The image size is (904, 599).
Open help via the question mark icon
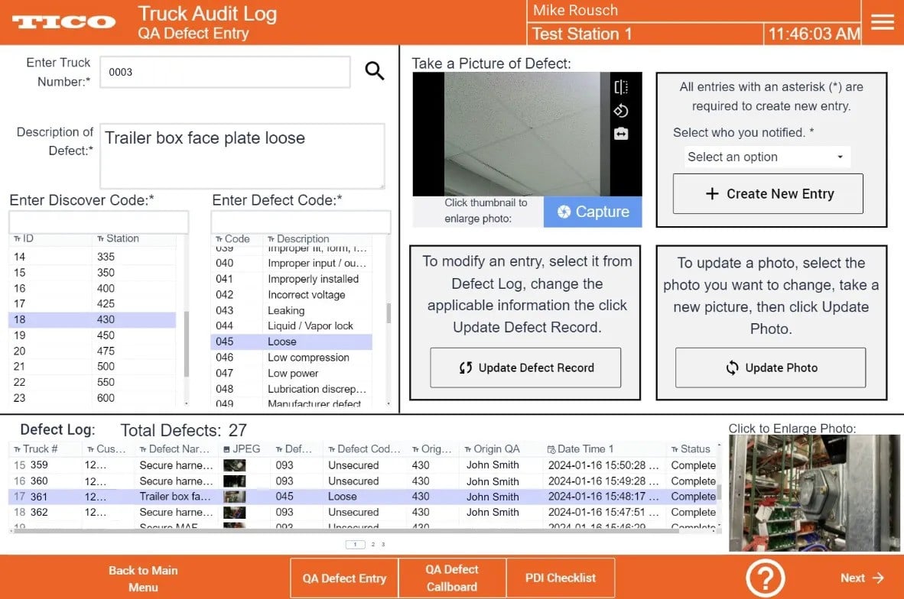[x=766, y=578]
